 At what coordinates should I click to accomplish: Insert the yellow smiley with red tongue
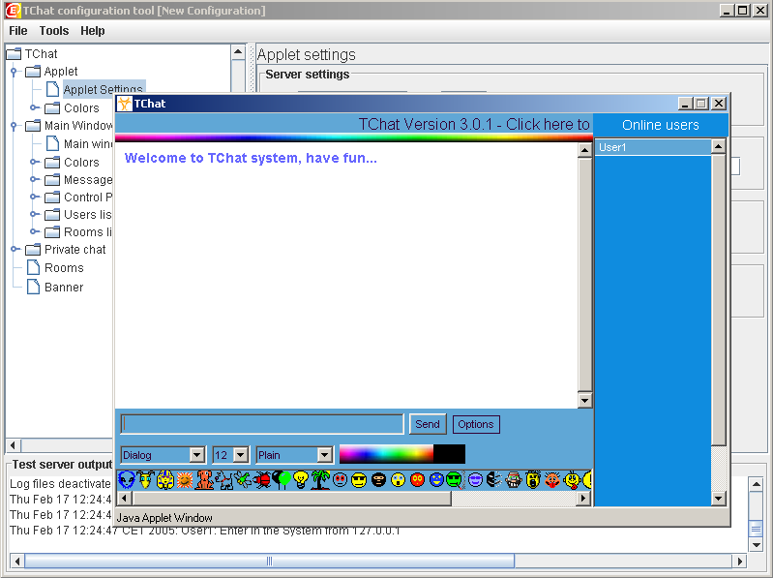tap(572, 479)
